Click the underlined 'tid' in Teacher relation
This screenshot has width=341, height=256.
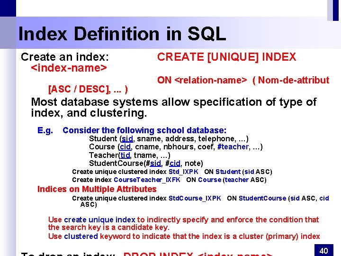pos(125,155)
